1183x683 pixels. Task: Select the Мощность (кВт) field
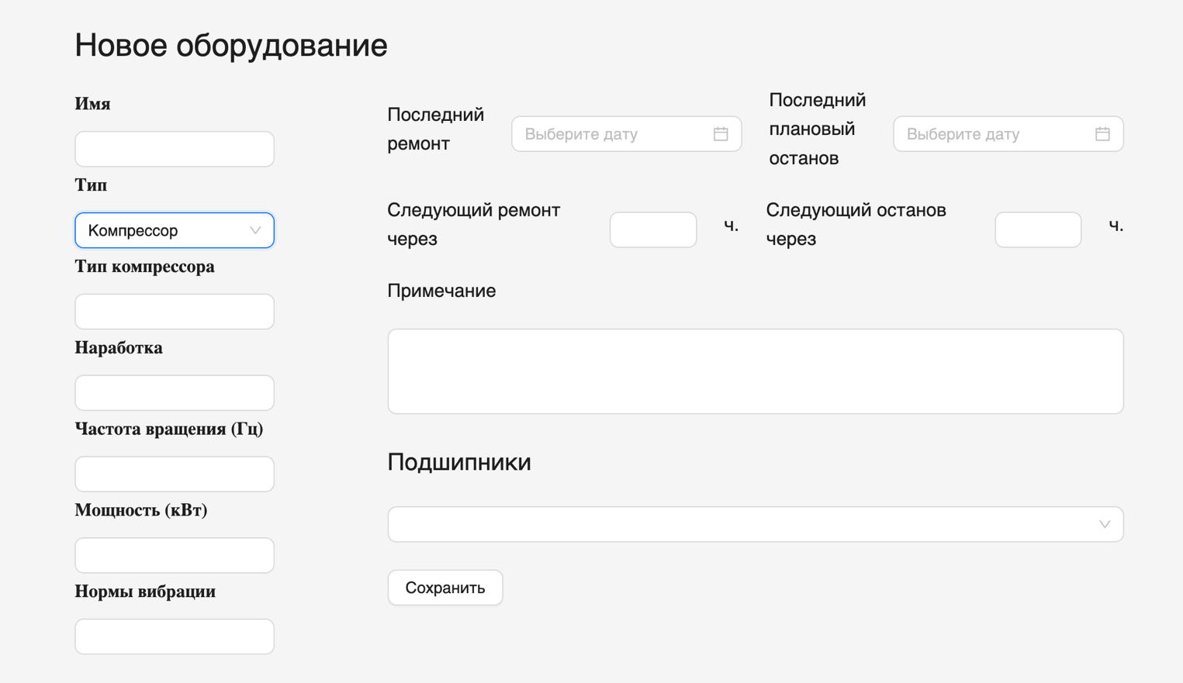point(174,555)
